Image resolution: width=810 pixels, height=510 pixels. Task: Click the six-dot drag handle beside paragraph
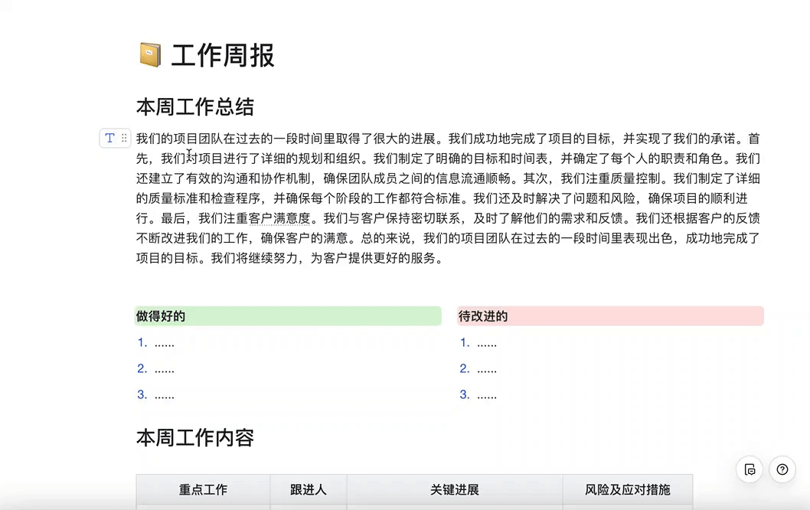pos(124,139)
